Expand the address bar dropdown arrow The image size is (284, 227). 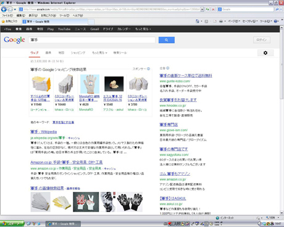(x=202, y=9)
